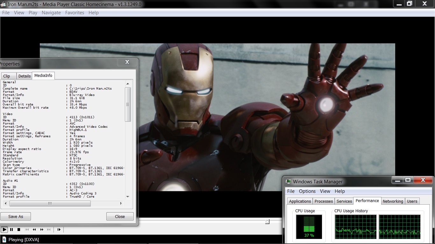This screenshot has width=435, height=244.
Task: Click the 'Playing [DXVA]' status text
Action: coord(24,240)
